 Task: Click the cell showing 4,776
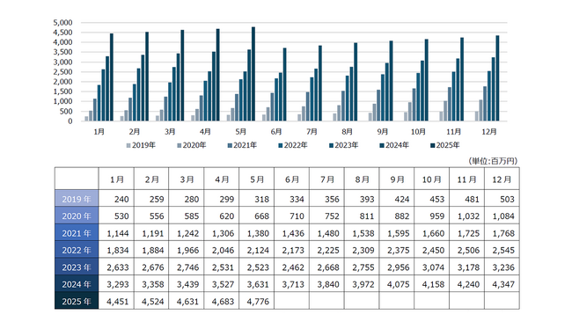tap(257, 301)
